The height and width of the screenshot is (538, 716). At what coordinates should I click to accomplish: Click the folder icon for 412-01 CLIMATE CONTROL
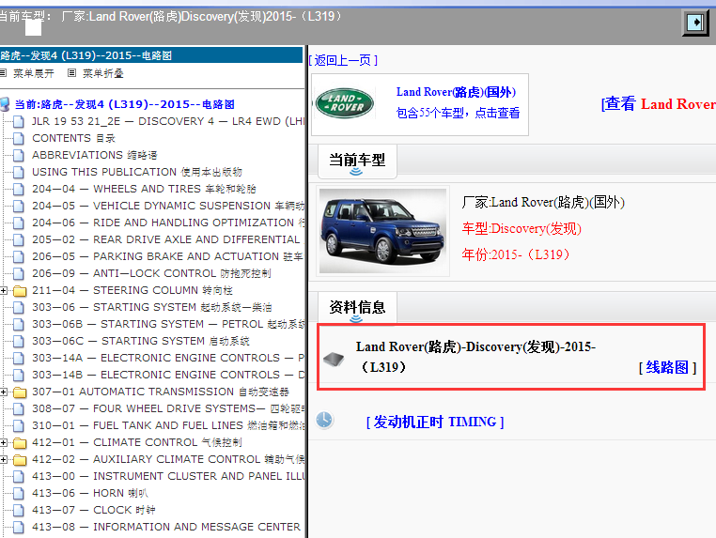tap(20, 442)
